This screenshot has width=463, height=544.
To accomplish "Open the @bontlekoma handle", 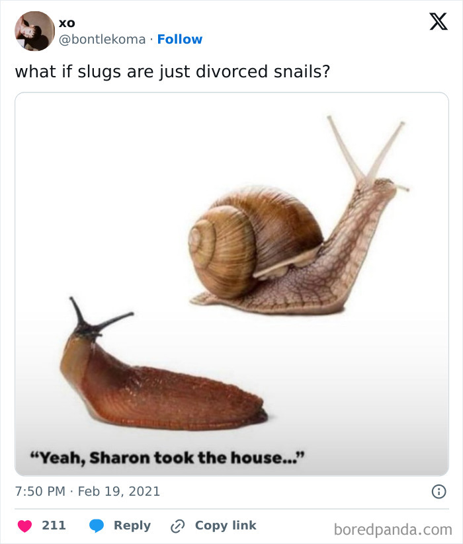I will 103,39.
